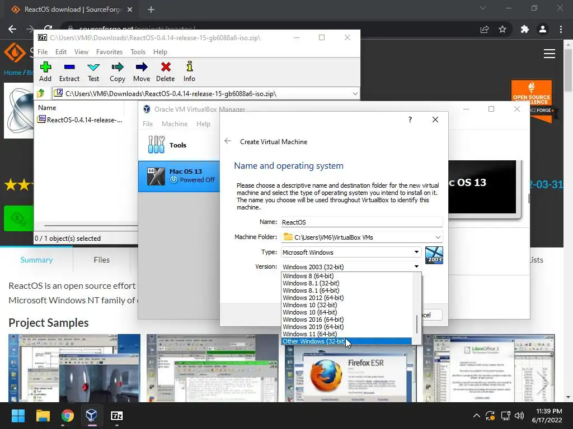Click the Add icon in 7-Zip toolbar
The width and height of the screenshot is (573, 429).
(x=45, y=71)
